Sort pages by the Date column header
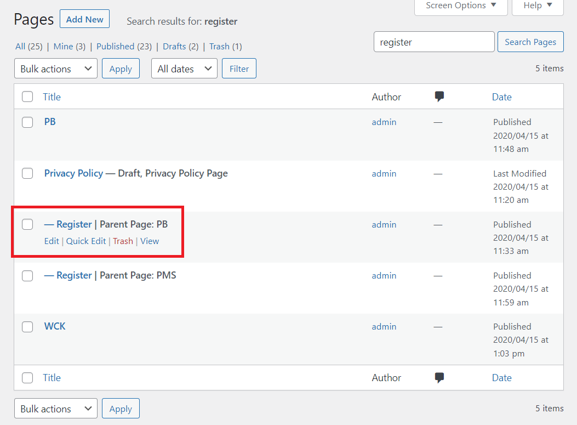 tap(501, 97)
